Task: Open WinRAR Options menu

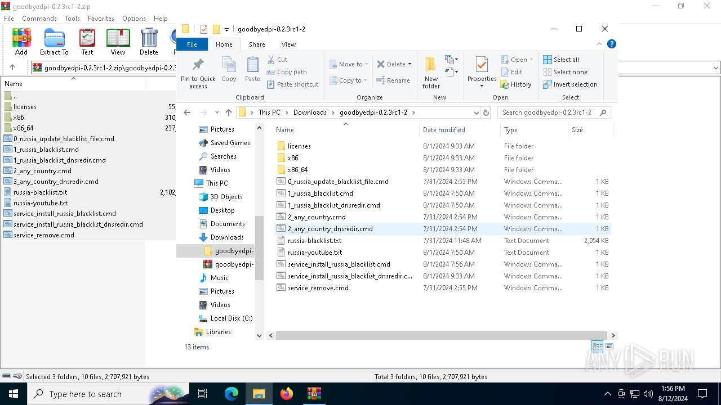Action: click(x=134, y=19)
